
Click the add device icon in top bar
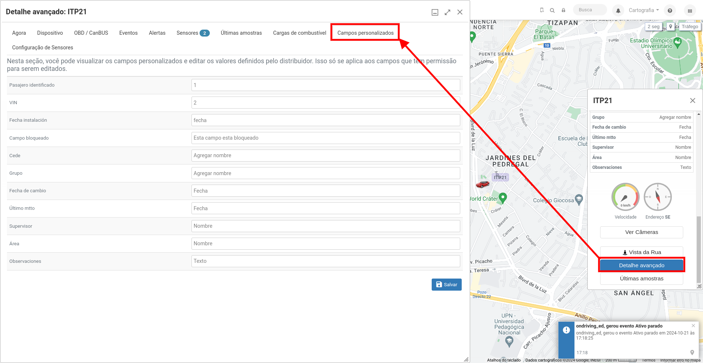click(542, 10)
